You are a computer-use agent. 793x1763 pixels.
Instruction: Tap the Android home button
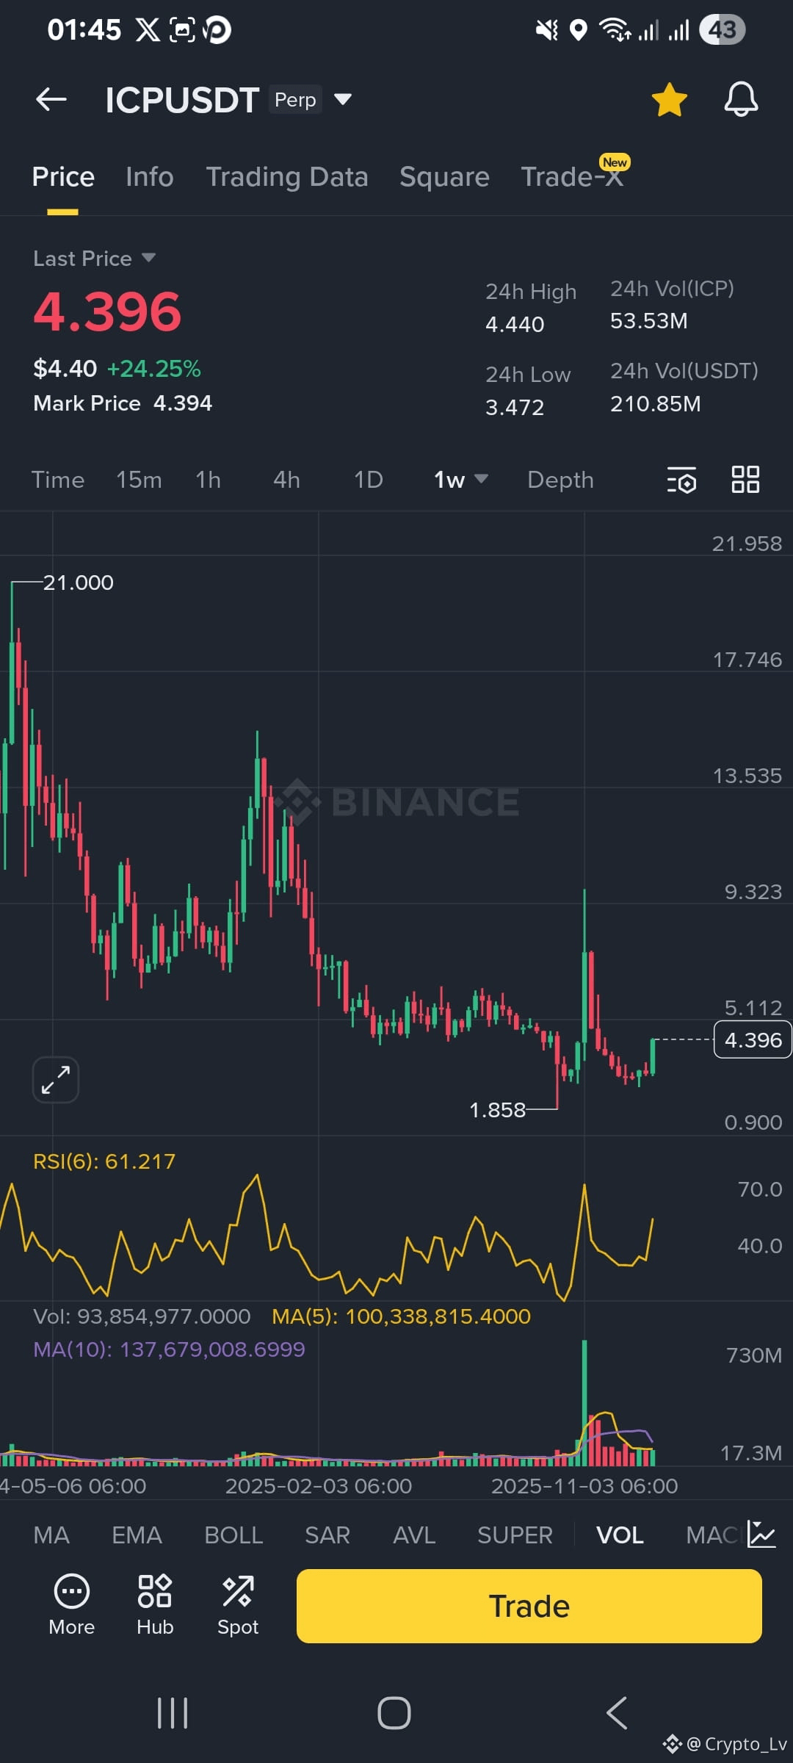coord(394,1713)
